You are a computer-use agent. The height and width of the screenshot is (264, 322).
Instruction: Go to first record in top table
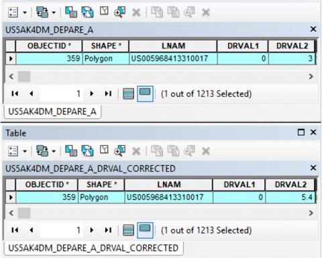pyautogui.click(x=15, y=93)
